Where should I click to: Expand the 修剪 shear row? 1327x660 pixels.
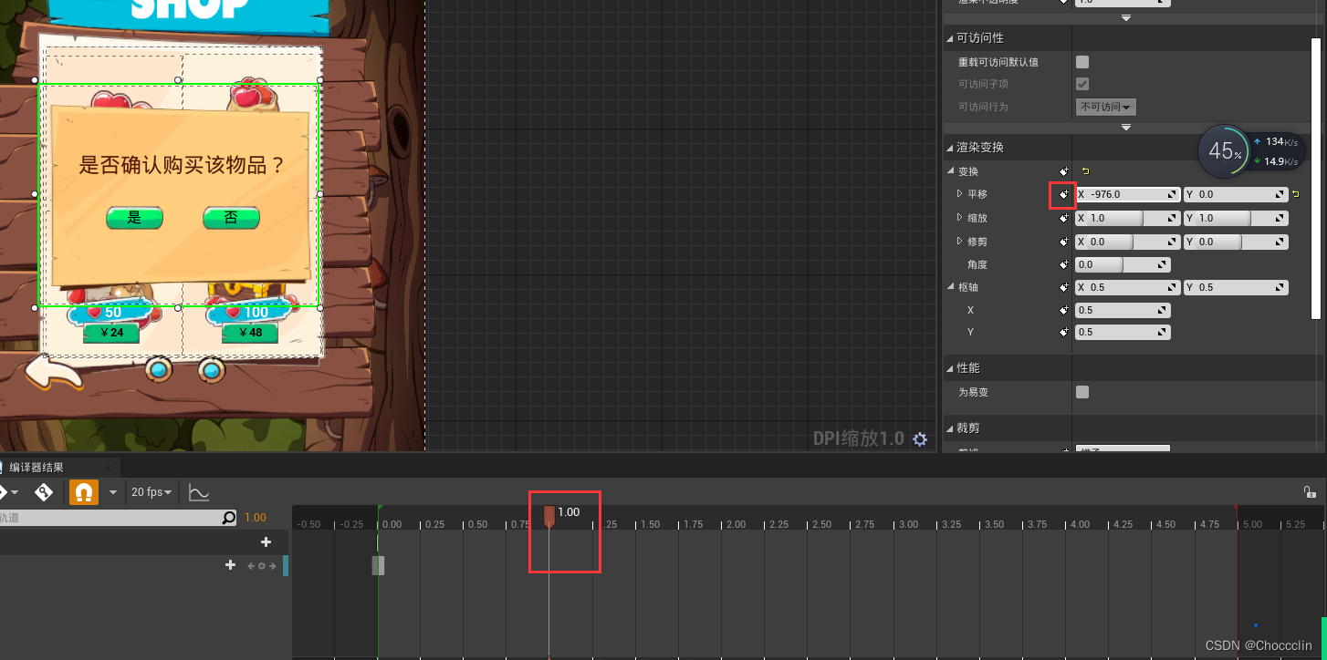(959, 242)
